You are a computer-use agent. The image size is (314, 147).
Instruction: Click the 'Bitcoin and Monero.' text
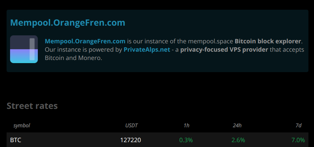point(74,58)
